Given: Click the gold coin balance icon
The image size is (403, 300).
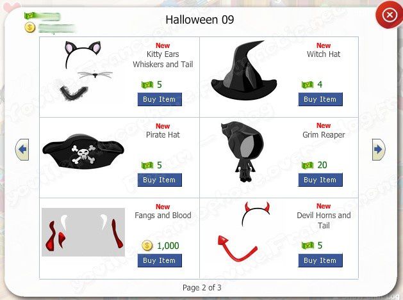Looking at the screenshot, I should click(x=30, y=28).
